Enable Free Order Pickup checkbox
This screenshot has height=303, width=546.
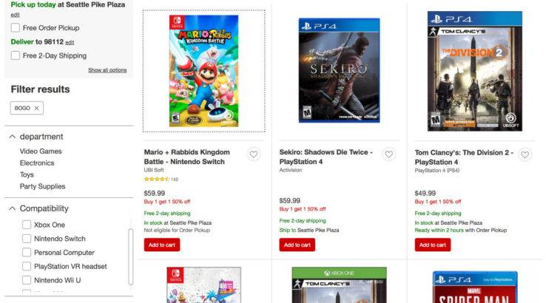tap(16, 28)
